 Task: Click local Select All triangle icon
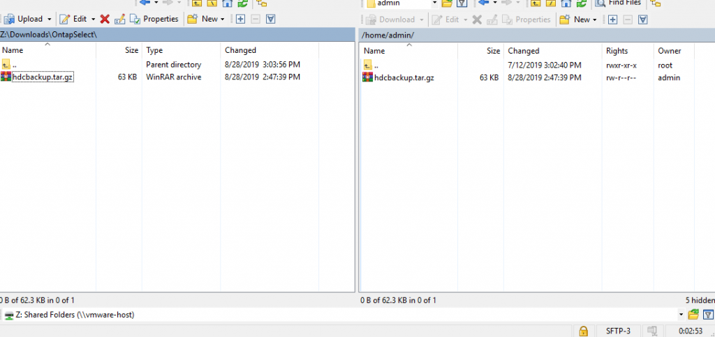point(271,19)
